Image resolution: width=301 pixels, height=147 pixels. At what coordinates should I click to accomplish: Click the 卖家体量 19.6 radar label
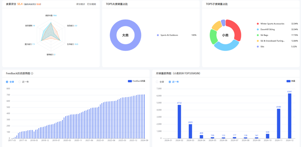point(51,16)
